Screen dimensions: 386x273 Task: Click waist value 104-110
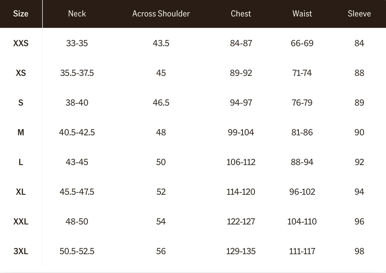[x=302, y=222]
